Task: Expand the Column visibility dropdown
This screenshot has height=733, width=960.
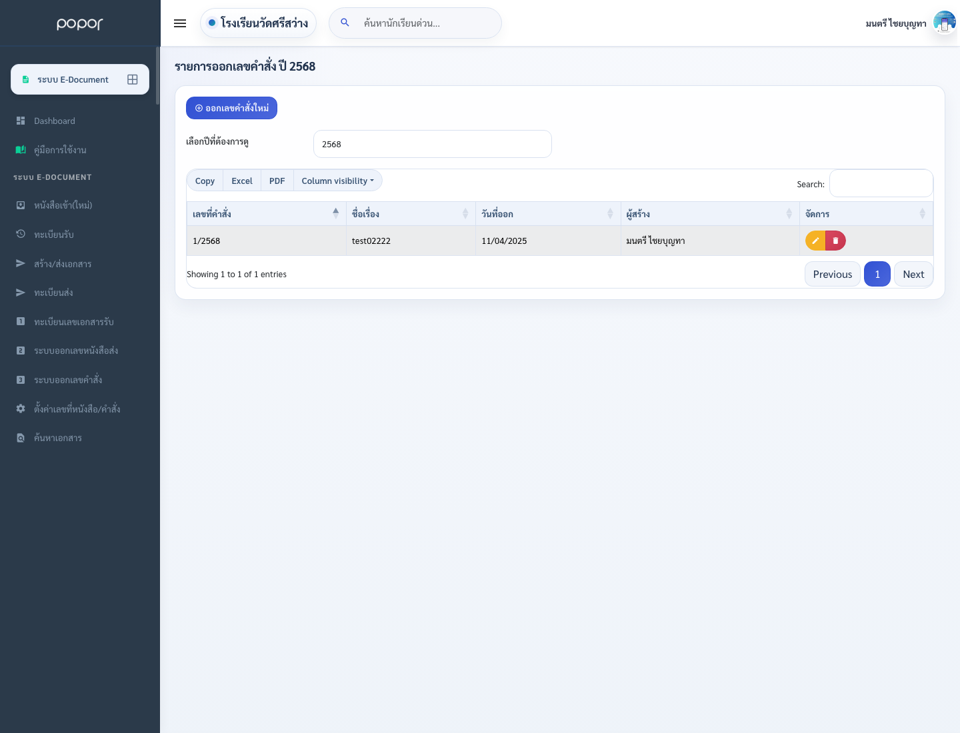Action: [x=337, y=181]
